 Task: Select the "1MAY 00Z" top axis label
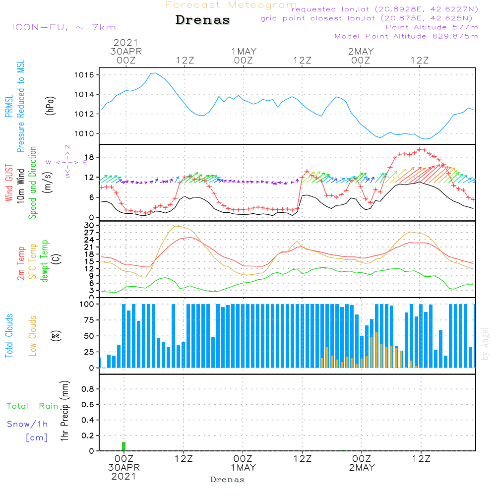pyautogui.click(x=244, y=56)
